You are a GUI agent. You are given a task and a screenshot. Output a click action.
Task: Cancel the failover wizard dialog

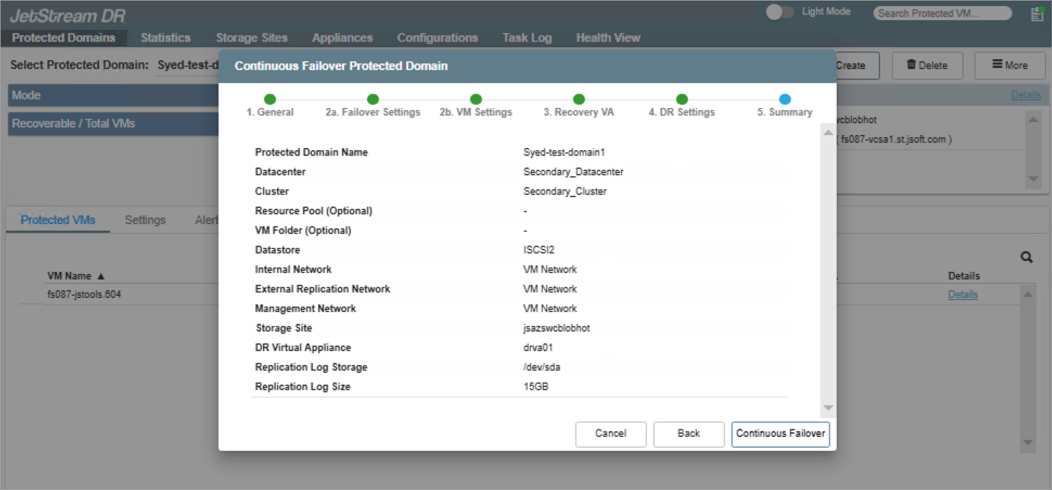point(610,434)
